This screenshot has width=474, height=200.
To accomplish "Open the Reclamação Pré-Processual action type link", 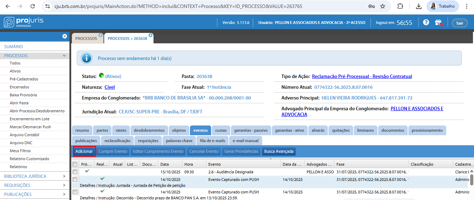I will tap(362, 76).
